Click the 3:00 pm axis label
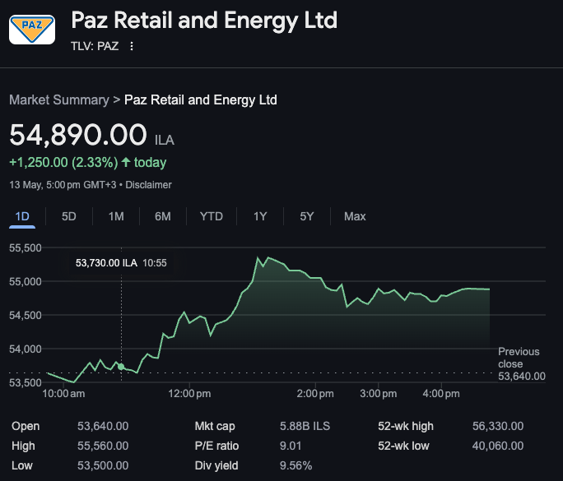Screen dimensions: 563x481 pos(379,394)
